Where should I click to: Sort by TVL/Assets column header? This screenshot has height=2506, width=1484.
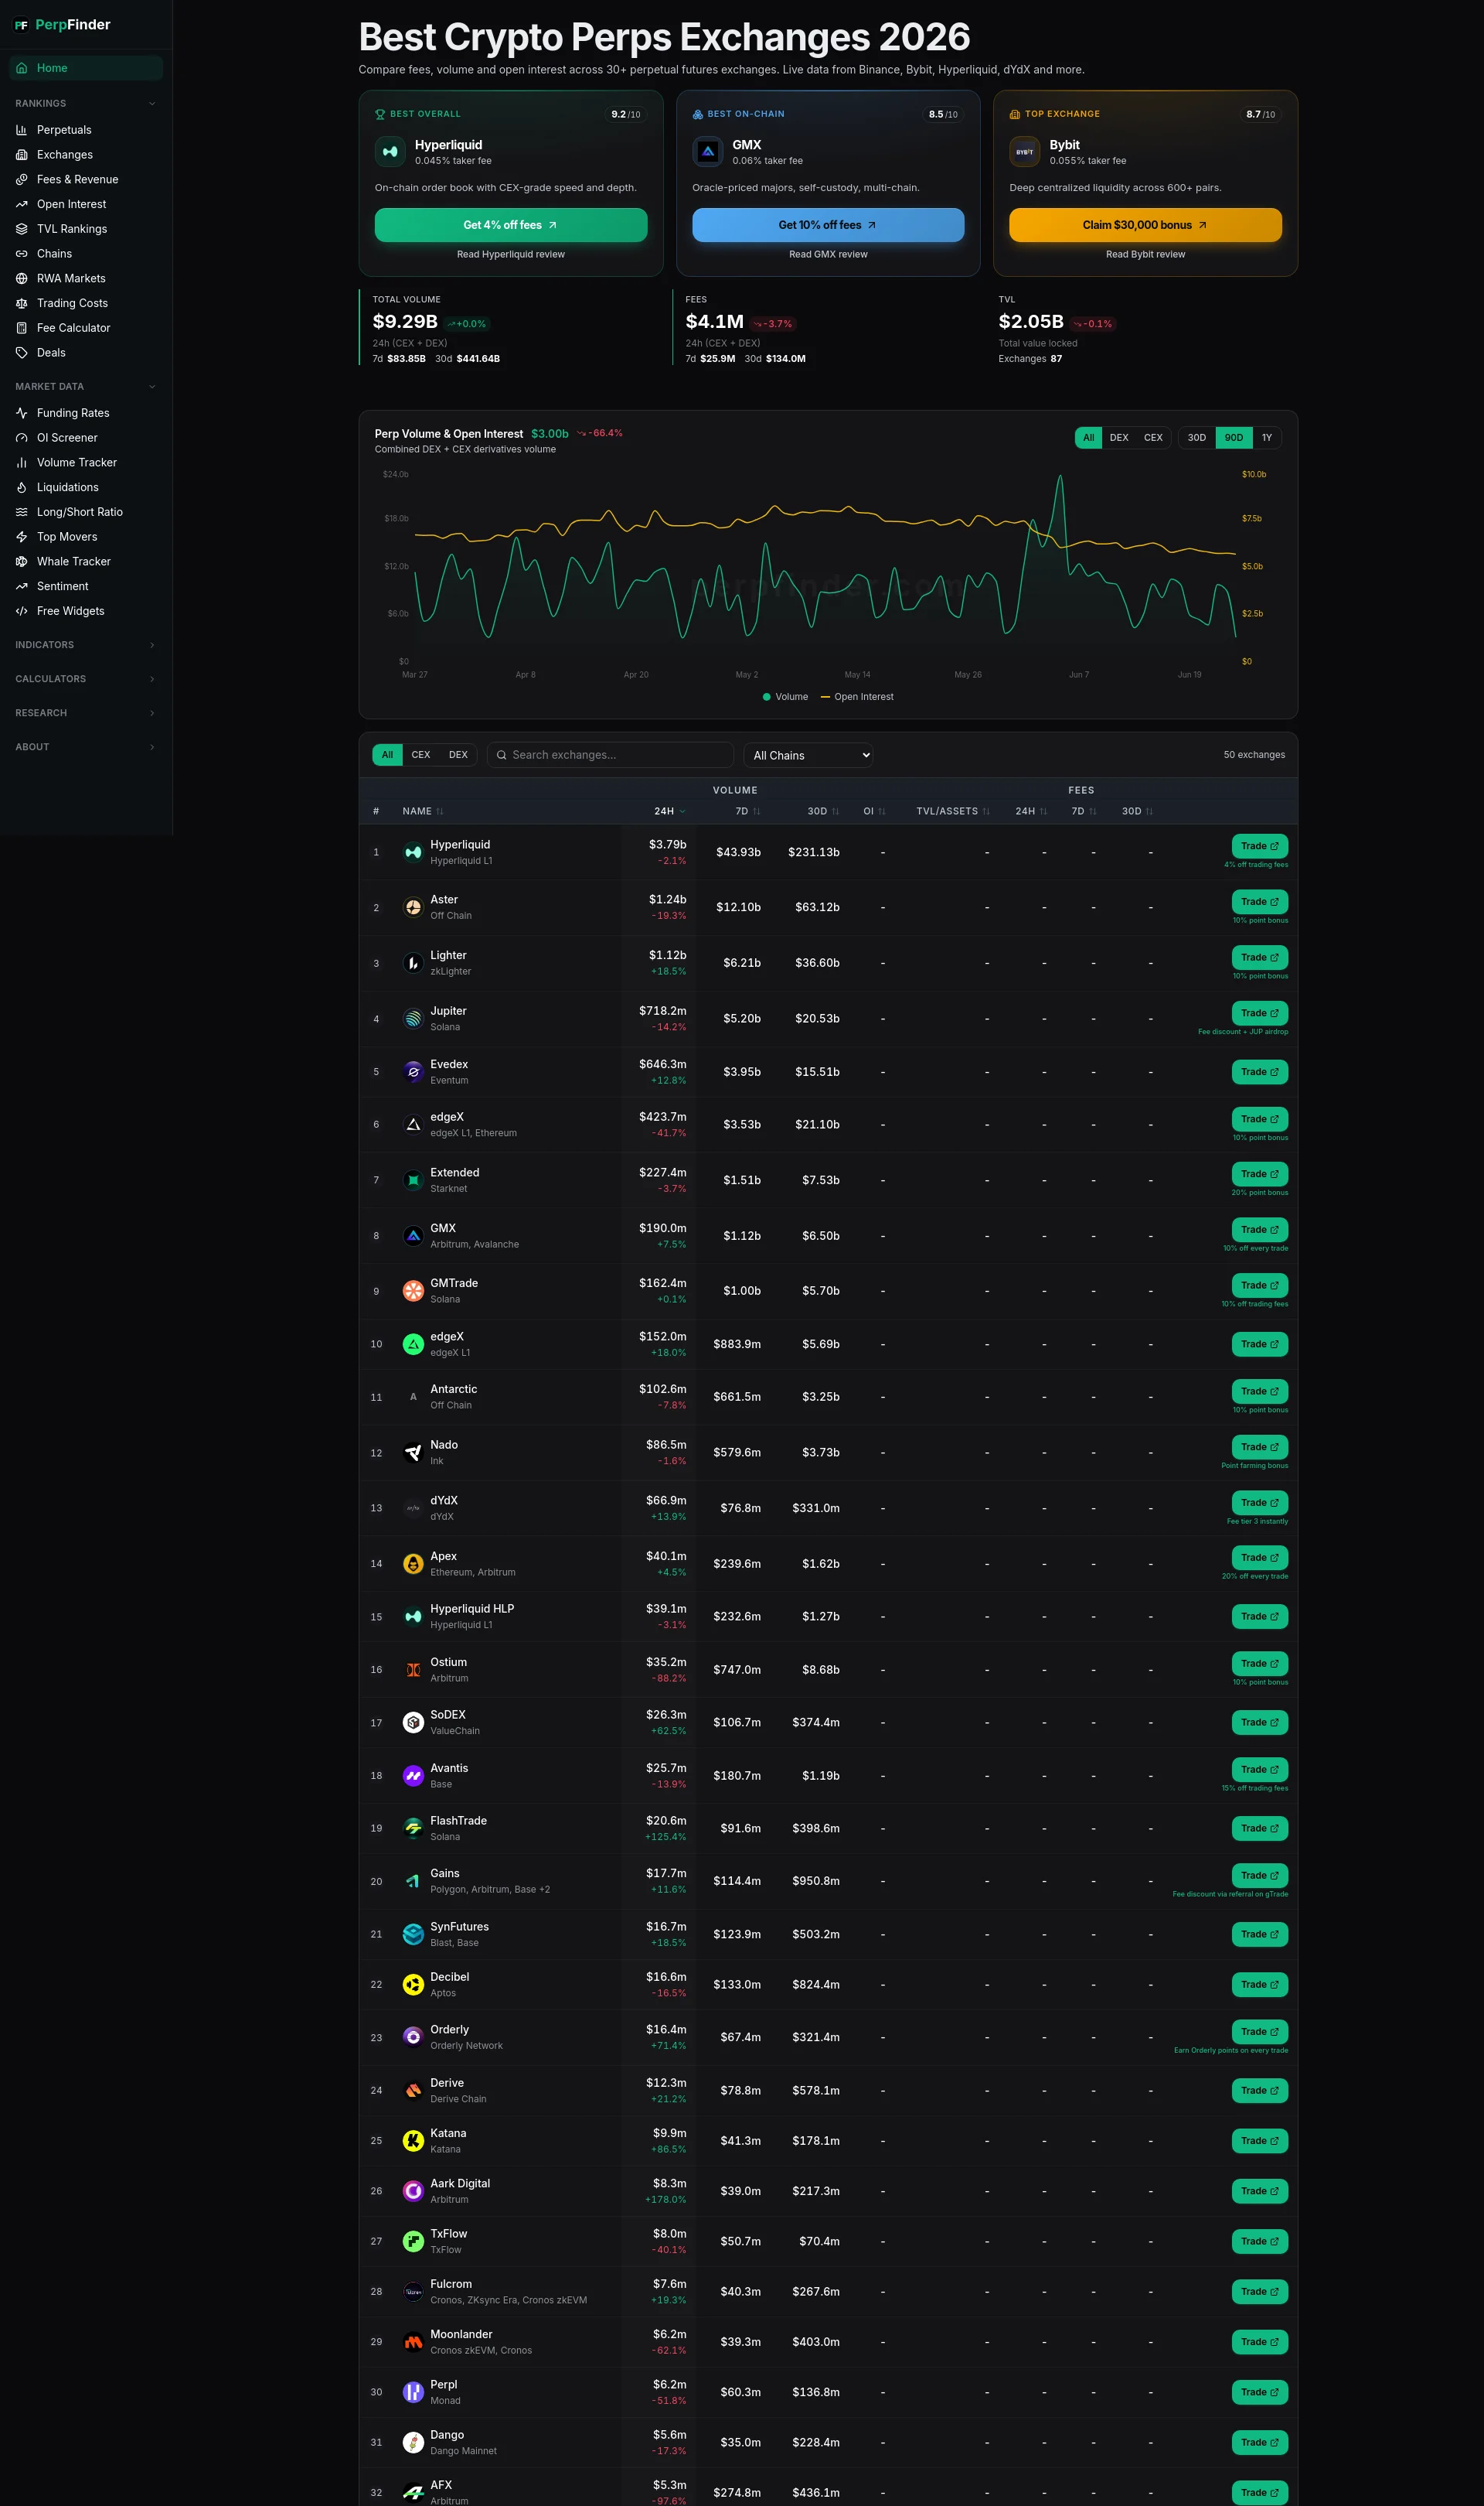(x=953, y=811)
